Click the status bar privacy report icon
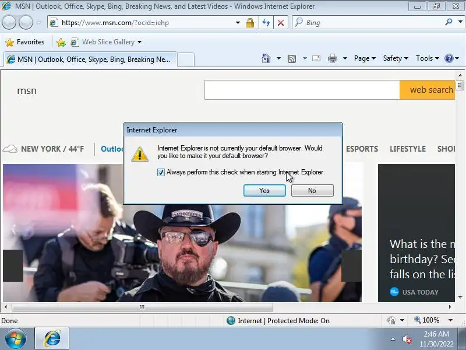This screenshot has width=466, height=350. click(391, 320)
